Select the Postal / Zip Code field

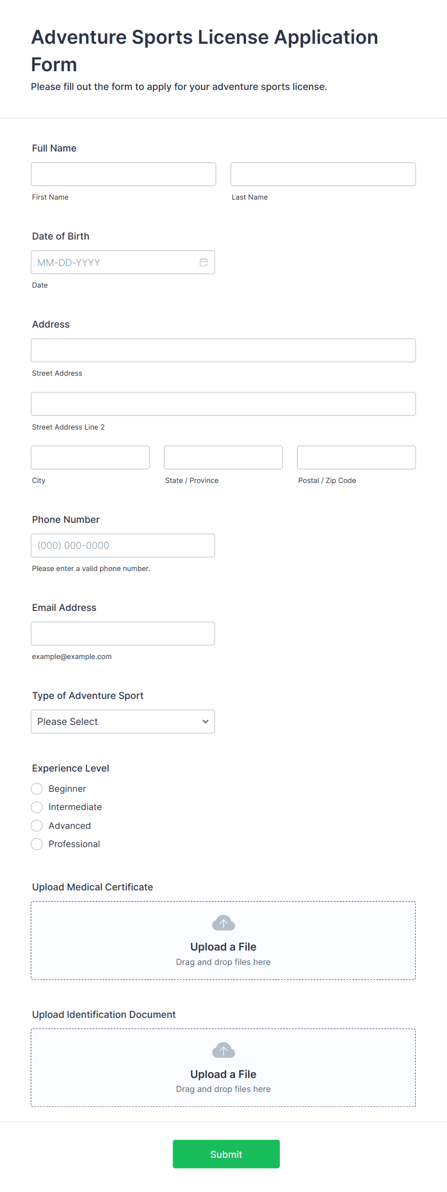[x=357, y=457]
